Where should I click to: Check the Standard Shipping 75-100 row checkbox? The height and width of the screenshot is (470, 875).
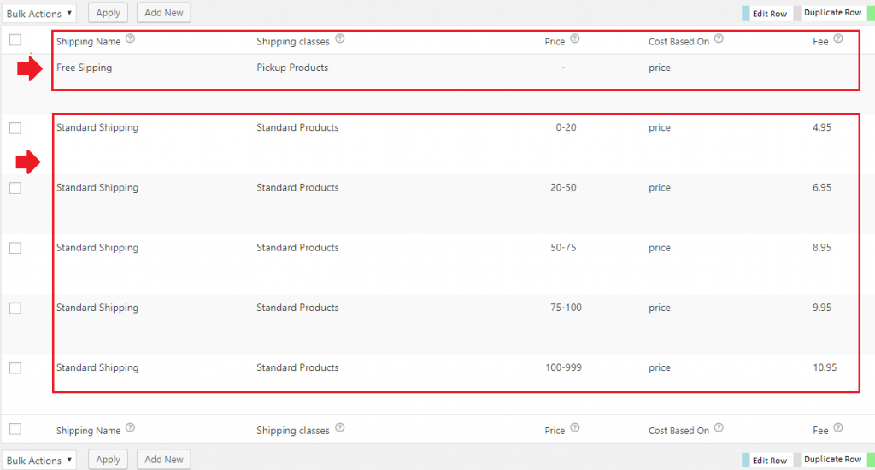tap(15, 308)
